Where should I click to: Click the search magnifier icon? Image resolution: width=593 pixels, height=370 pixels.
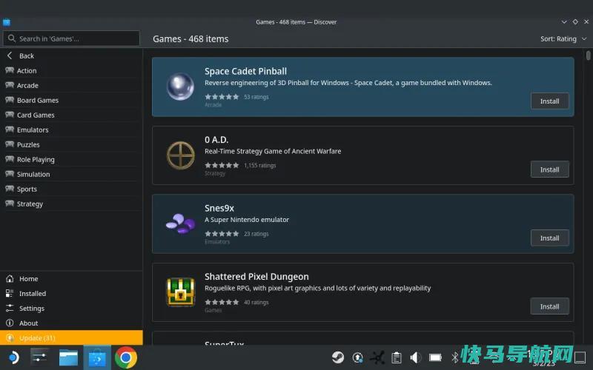click(12, 38)
